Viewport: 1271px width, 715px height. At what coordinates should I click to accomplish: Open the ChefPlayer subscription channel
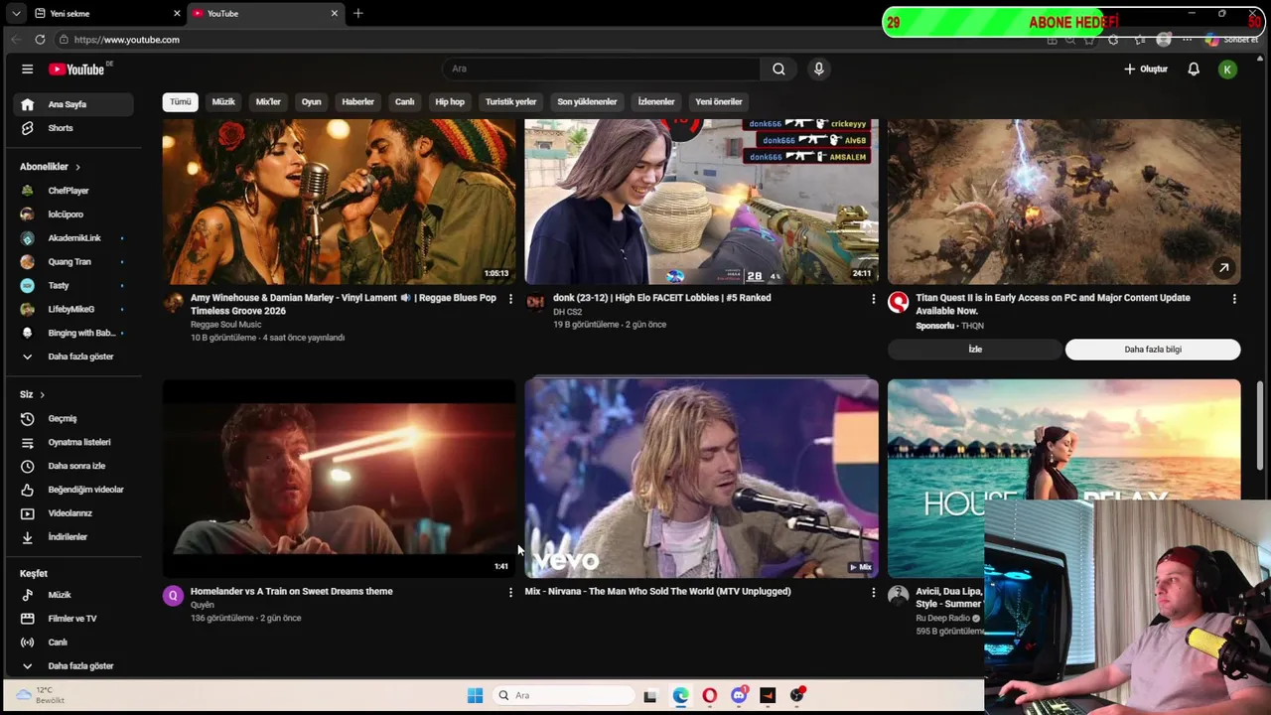coord(74,191)
